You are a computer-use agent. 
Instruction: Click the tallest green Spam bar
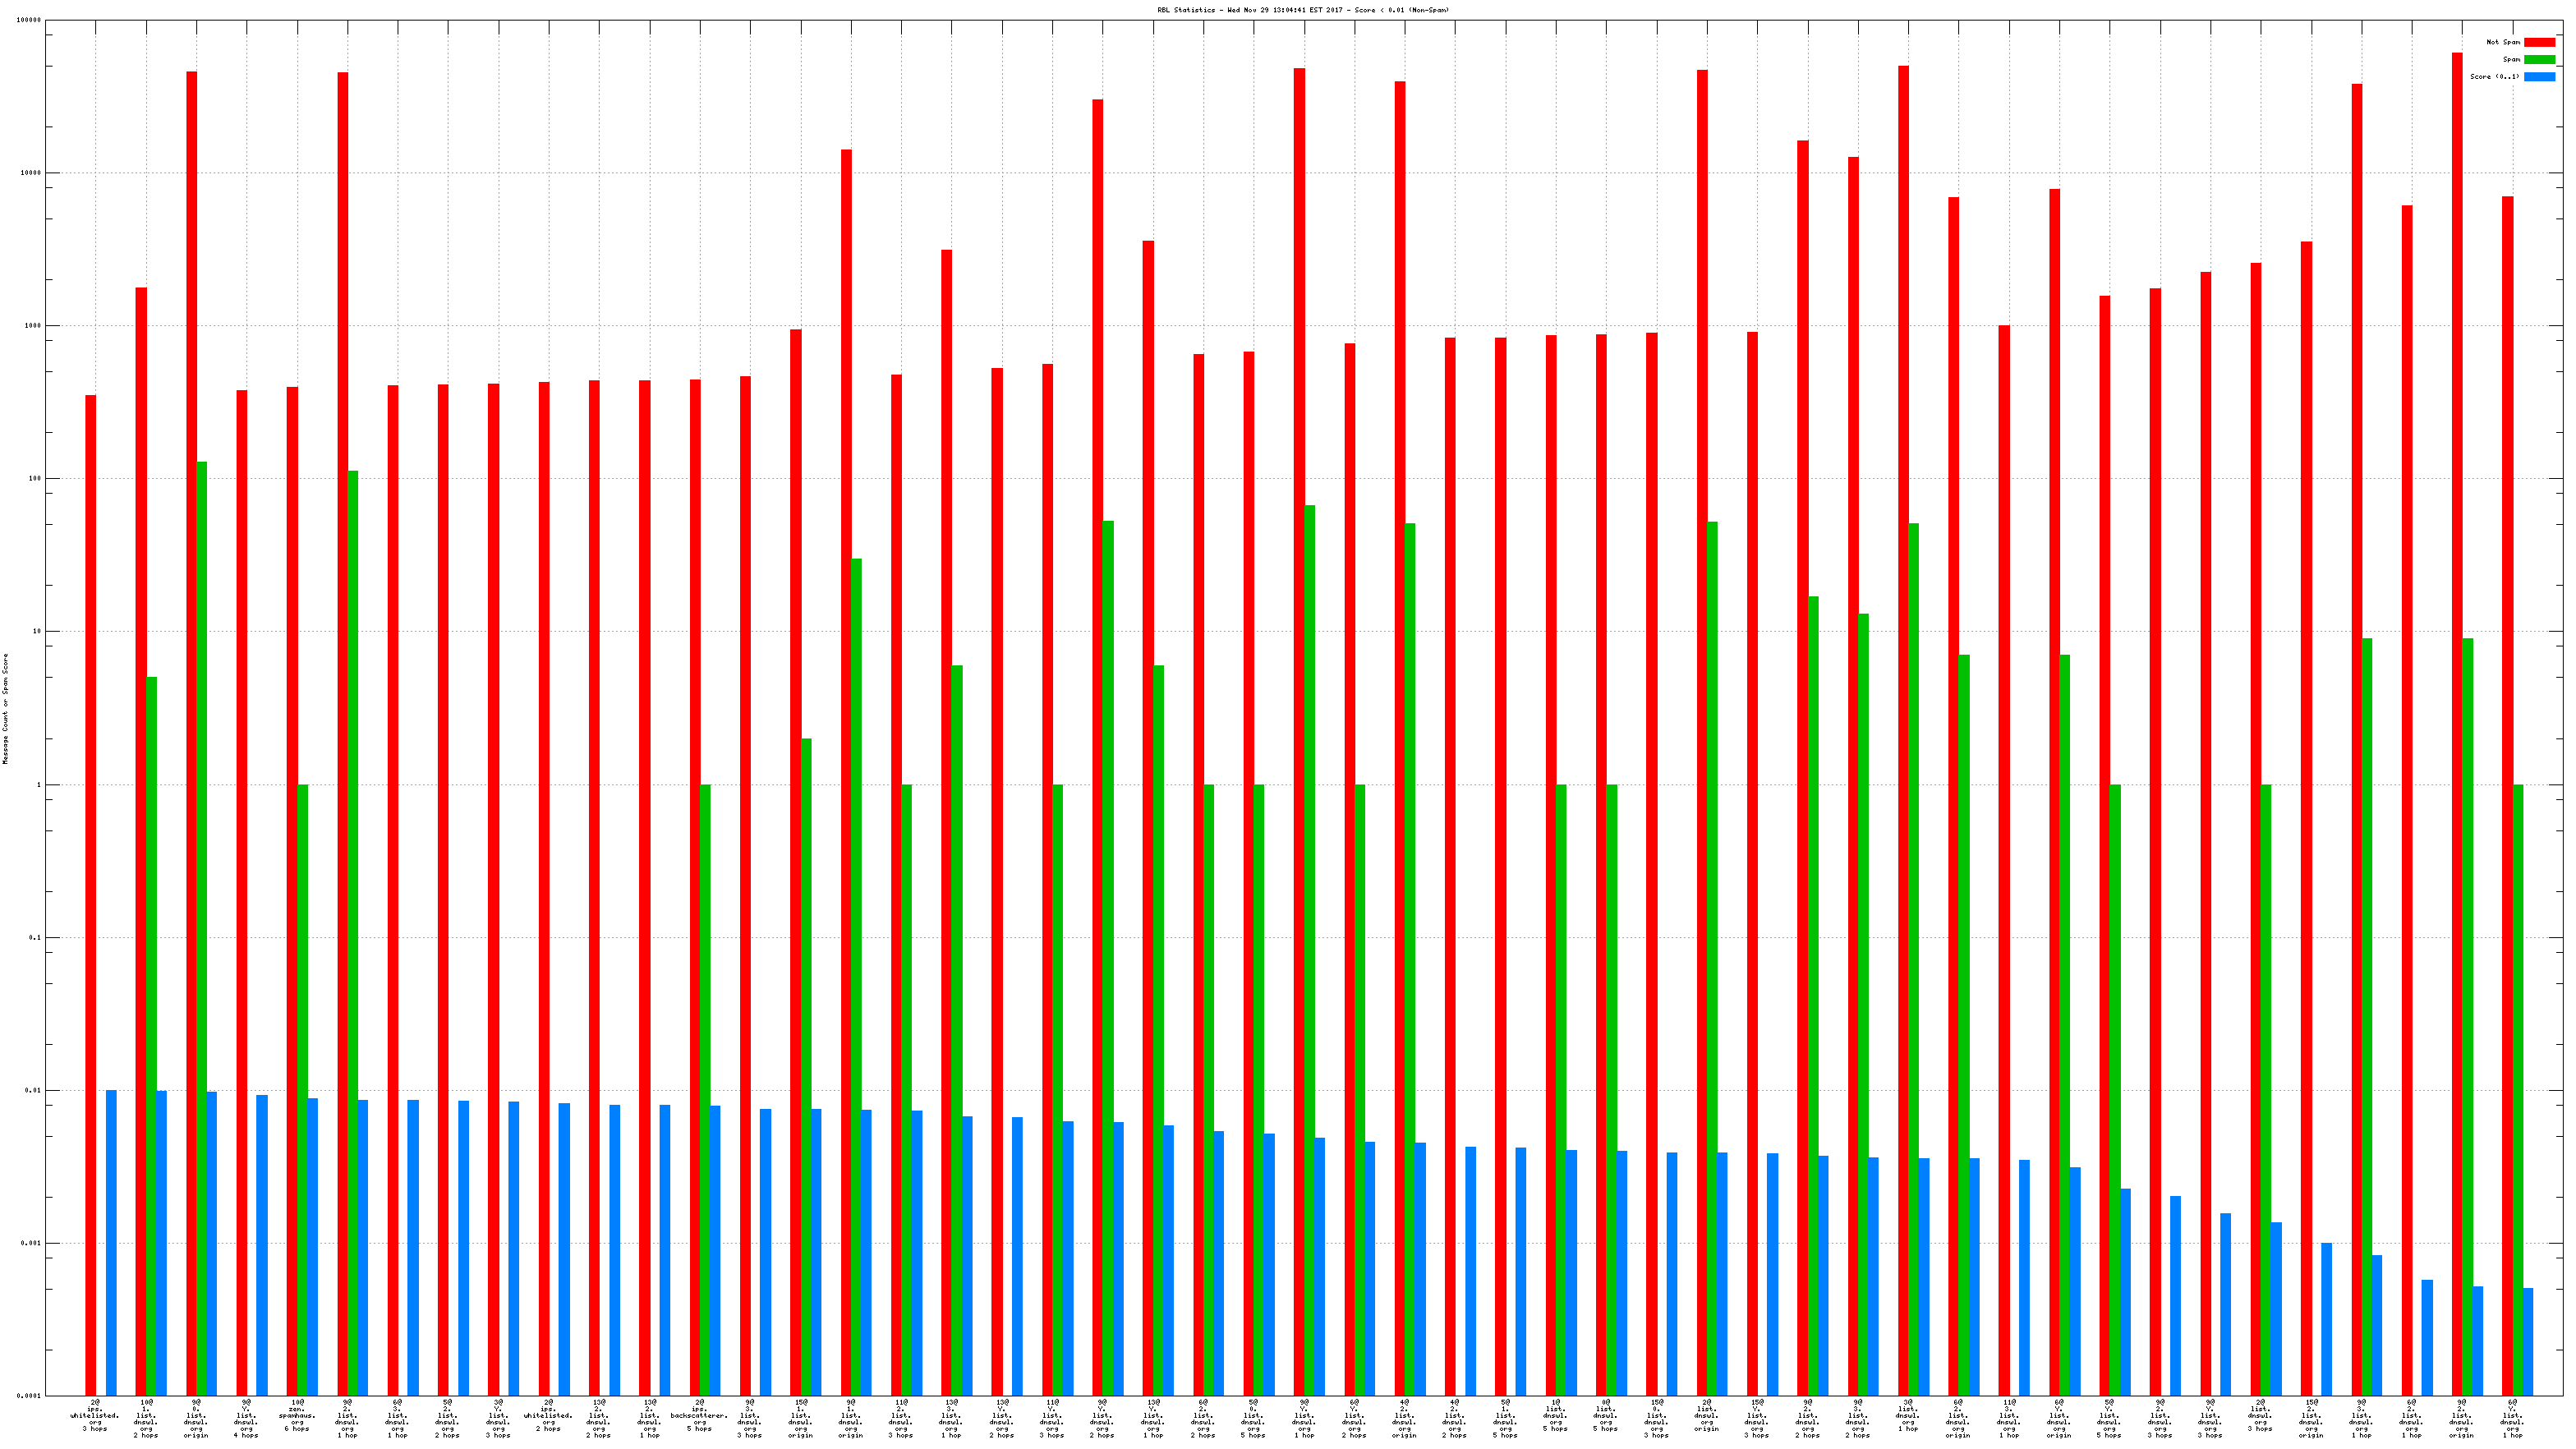pyautogui.click(x=202, y=928)
